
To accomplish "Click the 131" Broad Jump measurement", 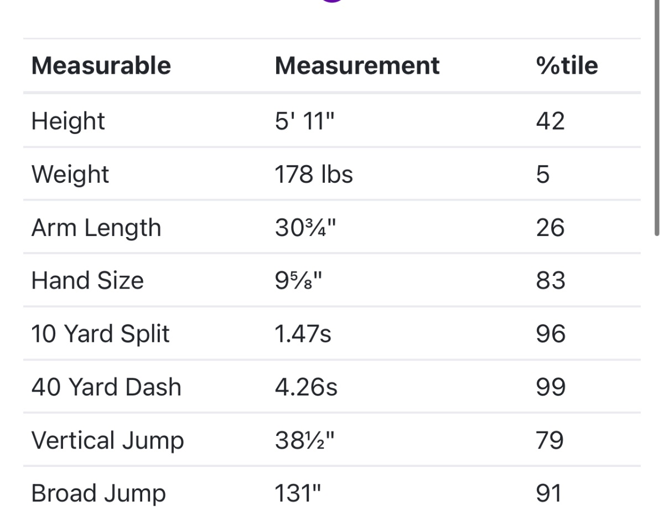I will 298,494.
